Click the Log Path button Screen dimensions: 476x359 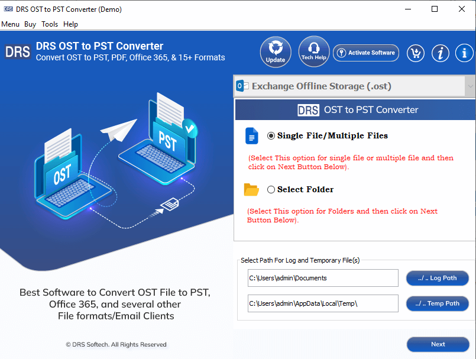(x=438, y=278)
